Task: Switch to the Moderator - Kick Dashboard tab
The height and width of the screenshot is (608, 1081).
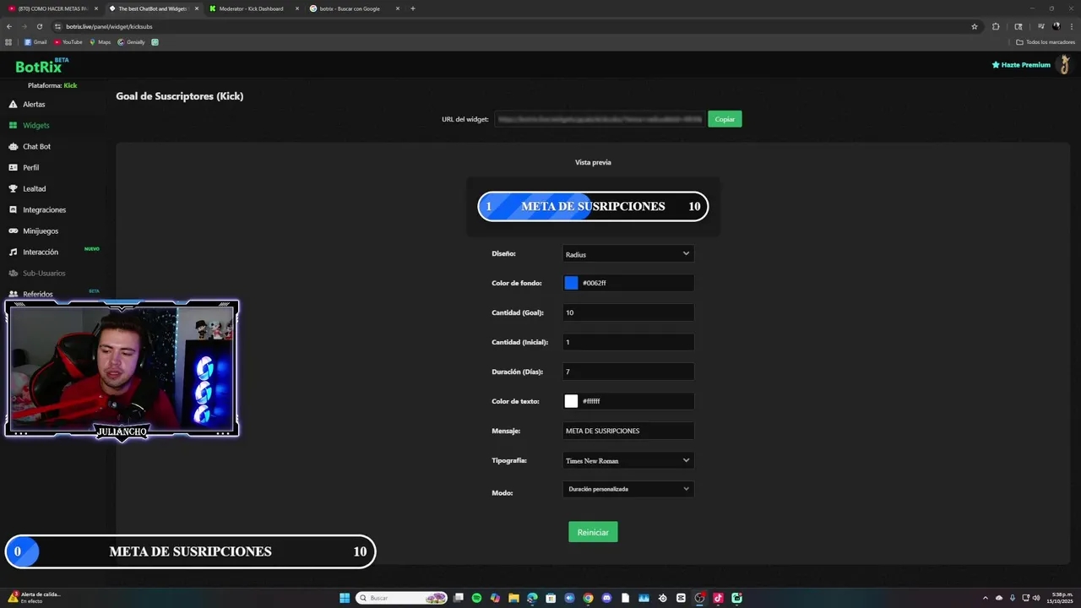Action: point(254,8)
